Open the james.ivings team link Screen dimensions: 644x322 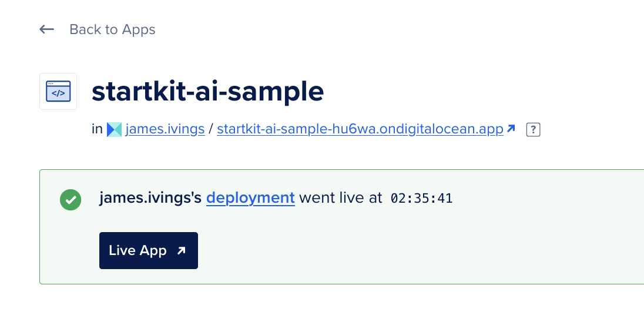coord(165,129)
